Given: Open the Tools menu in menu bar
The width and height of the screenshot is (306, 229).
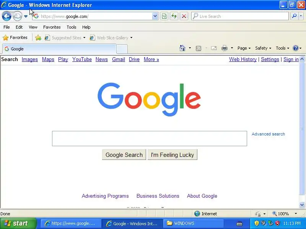Looking at the screenshot, I should (x=72, y=27).
